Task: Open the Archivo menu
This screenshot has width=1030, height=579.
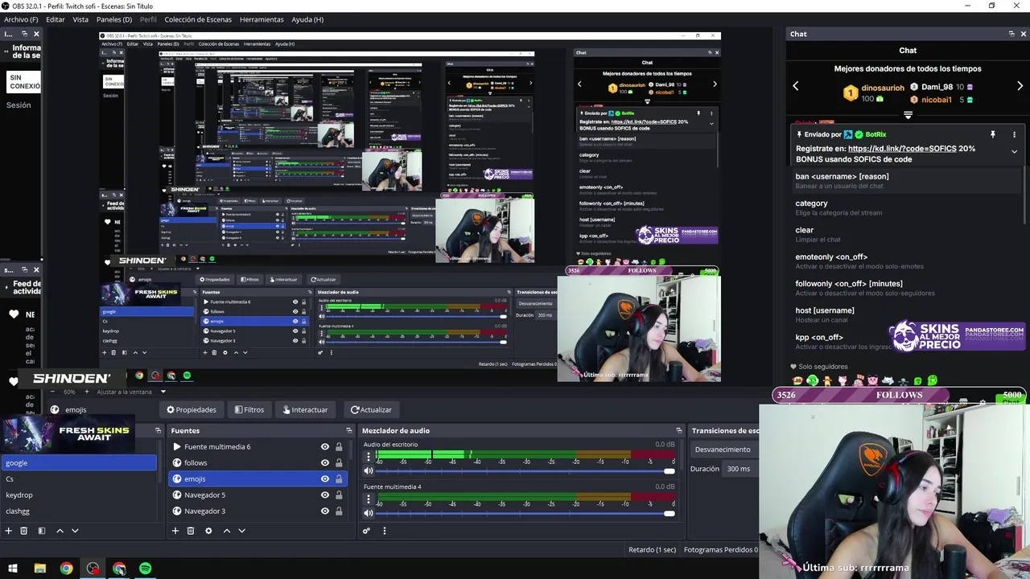Action: pos(21,19)
